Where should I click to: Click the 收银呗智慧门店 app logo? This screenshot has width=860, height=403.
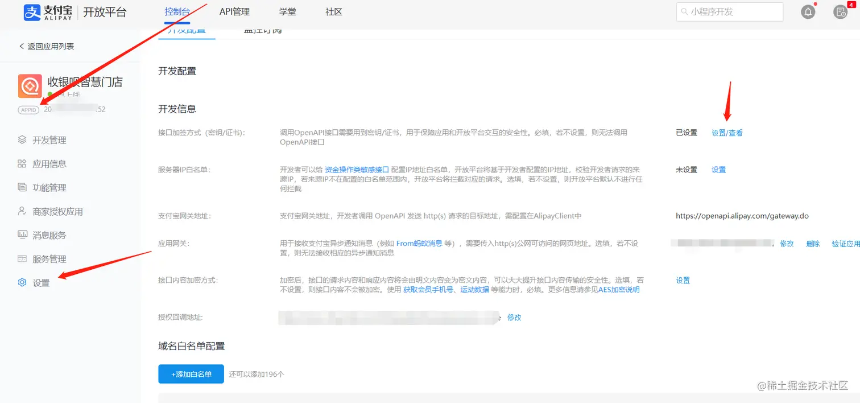[x=30, y=86]
